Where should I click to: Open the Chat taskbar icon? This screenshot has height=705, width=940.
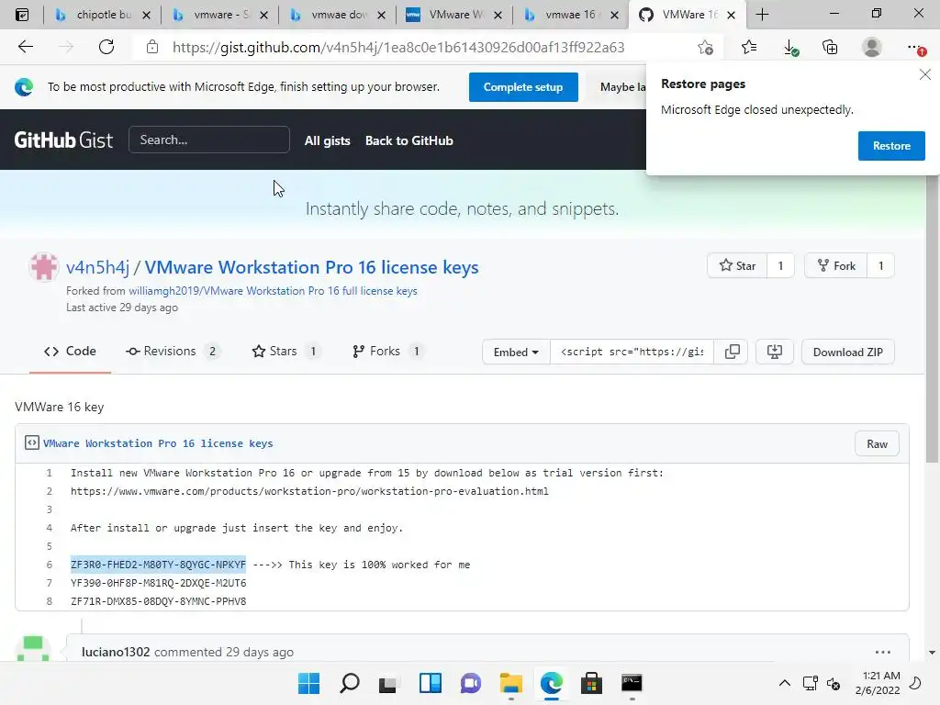(x=471, y=683)
